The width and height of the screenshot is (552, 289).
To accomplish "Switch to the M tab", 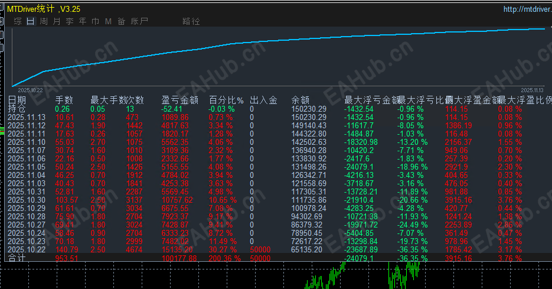I will [x=109, y=21].
